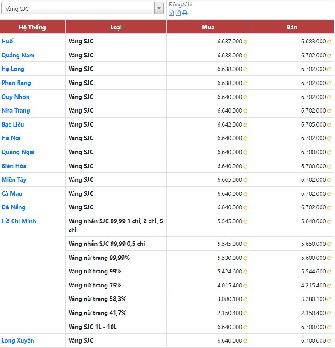Visit the Long Xuyên link

click(x=18, y=340)
